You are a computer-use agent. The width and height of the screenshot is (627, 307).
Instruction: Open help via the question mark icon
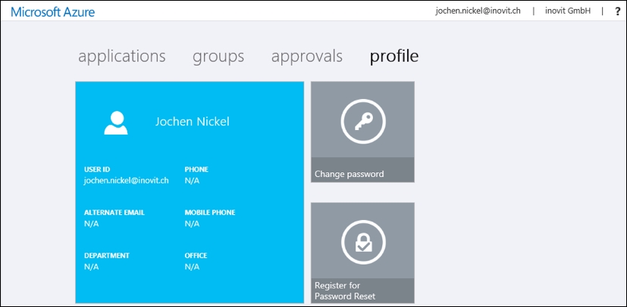point(618,11)
